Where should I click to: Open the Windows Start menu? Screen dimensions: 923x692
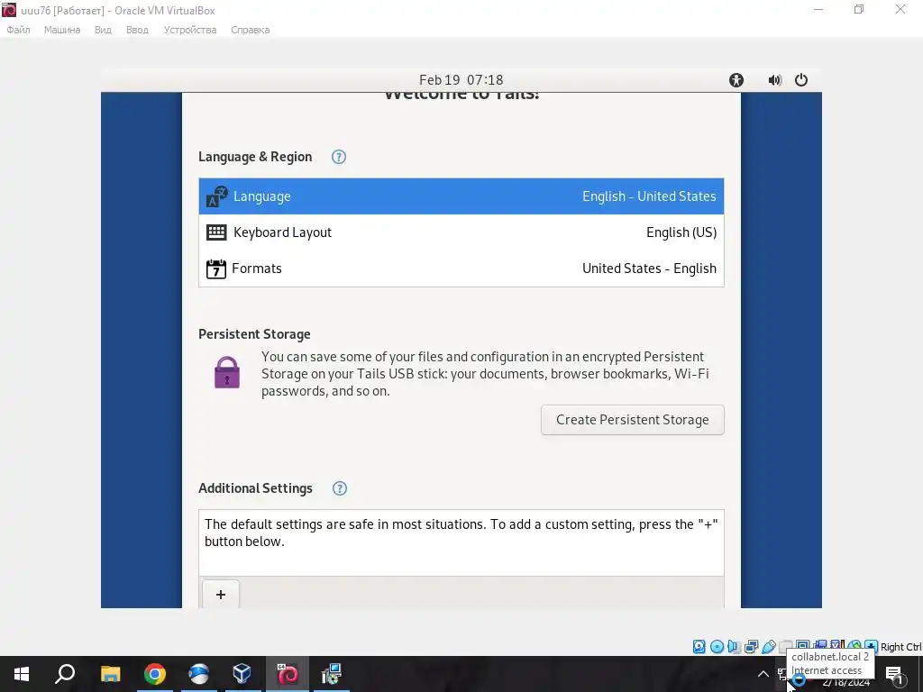pyautogui.click(x=22, y=674)
